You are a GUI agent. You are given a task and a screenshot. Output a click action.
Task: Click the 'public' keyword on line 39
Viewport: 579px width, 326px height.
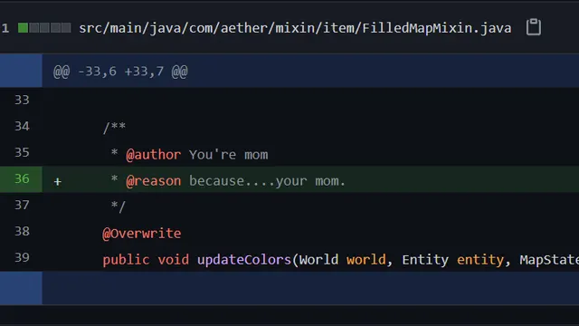[126, 260]
